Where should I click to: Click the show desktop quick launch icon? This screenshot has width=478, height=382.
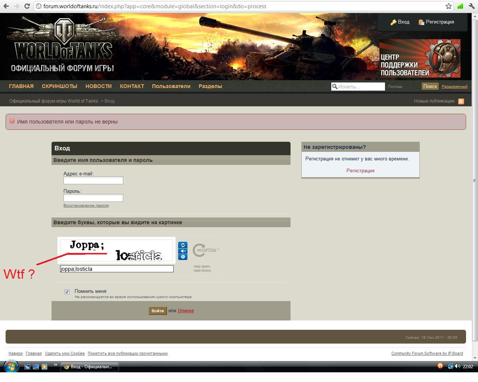[x=36, y=367]
